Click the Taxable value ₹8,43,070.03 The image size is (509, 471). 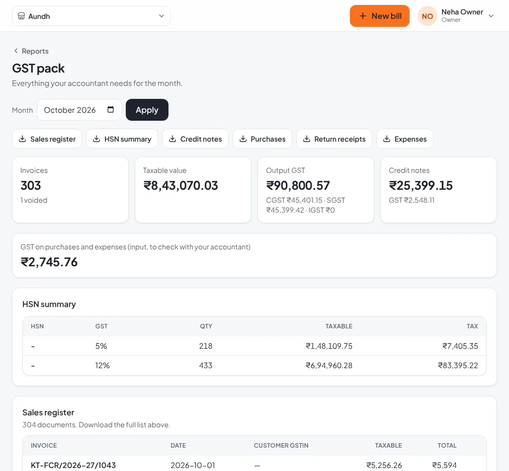point(181,185)
